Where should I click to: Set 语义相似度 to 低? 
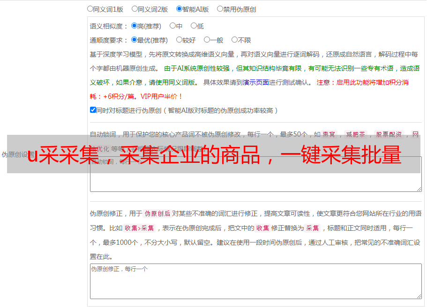point(194,26)
